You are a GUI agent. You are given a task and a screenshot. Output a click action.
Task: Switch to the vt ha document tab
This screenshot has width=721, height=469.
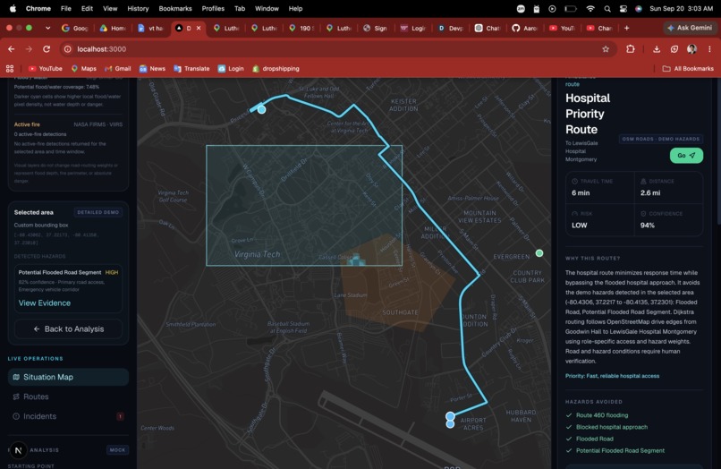point(150,28)
